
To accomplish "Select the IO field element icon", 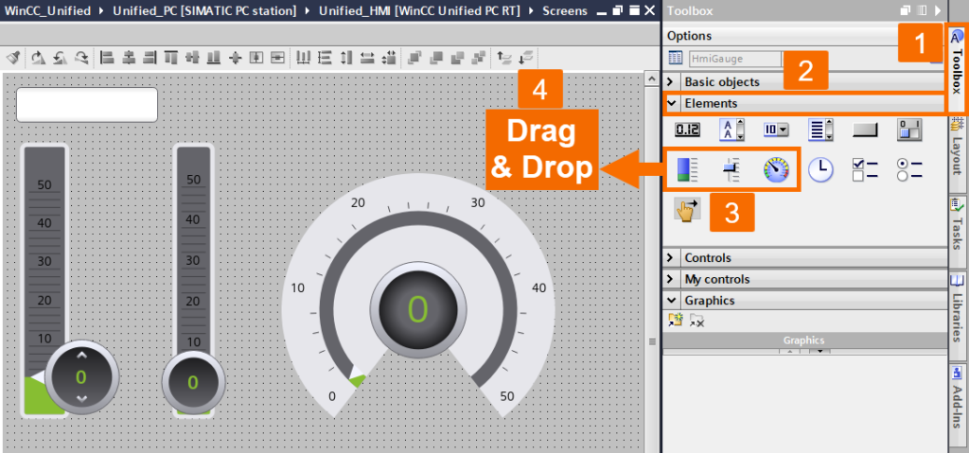I will (687, 130).
